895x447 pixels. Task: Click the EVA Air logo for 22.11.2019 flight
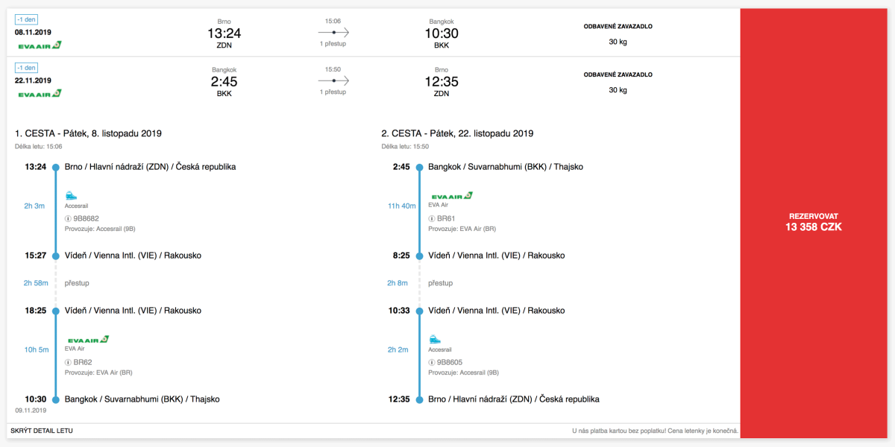tap(40, 94)
